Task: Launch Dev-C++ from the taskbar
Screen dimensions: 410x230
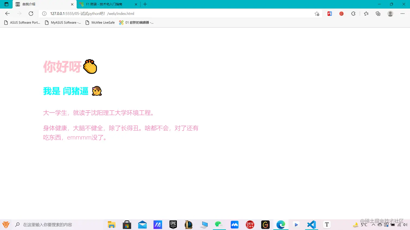Action: pyautogui.click(x=250, y=225)
